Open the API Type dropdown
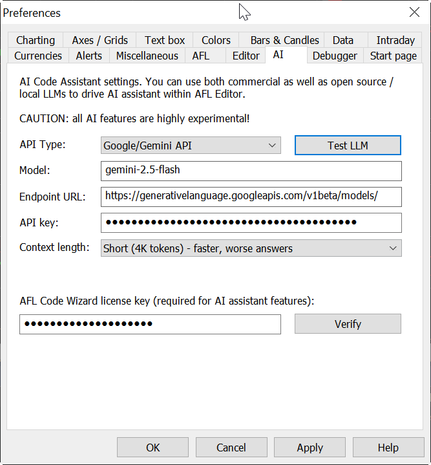The width and height of the screenshot is (431, 465). (191, 146)
